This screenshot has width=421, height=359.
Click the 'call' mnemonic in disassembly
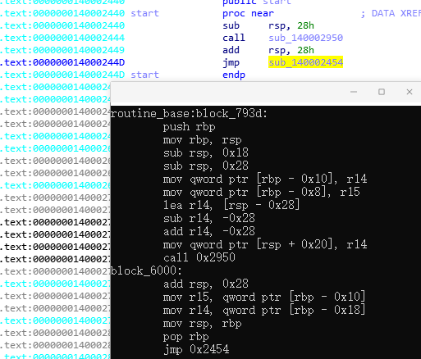(x=234, y=38)
